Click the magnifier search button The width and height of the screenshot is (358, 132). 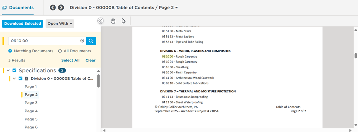coord(91,41)
